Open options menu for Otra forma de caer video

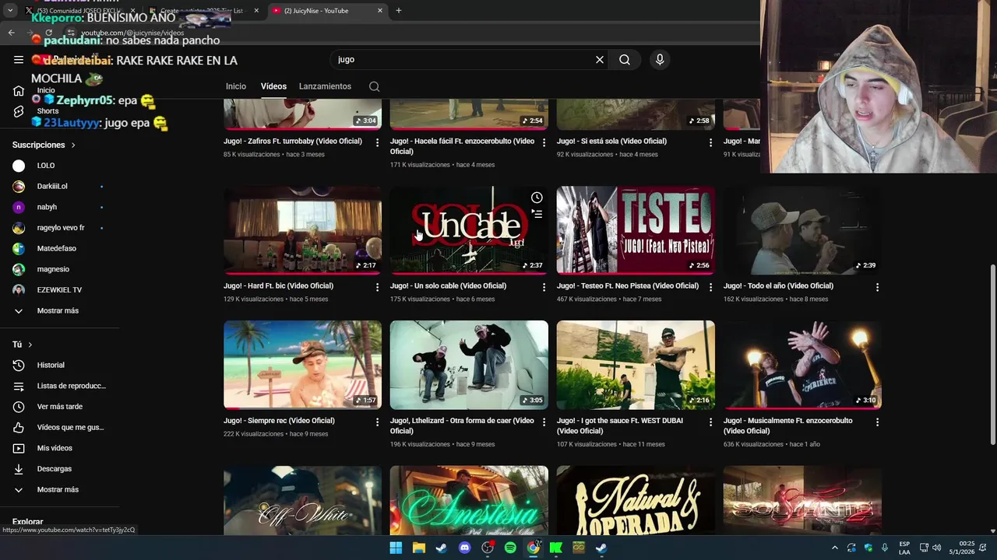coord(544,422)
